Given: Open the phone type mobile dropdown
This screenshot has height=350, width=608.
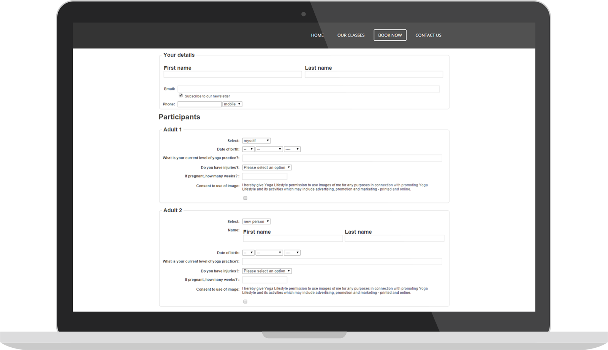Looking at the screenshot, I should point(232,104).
